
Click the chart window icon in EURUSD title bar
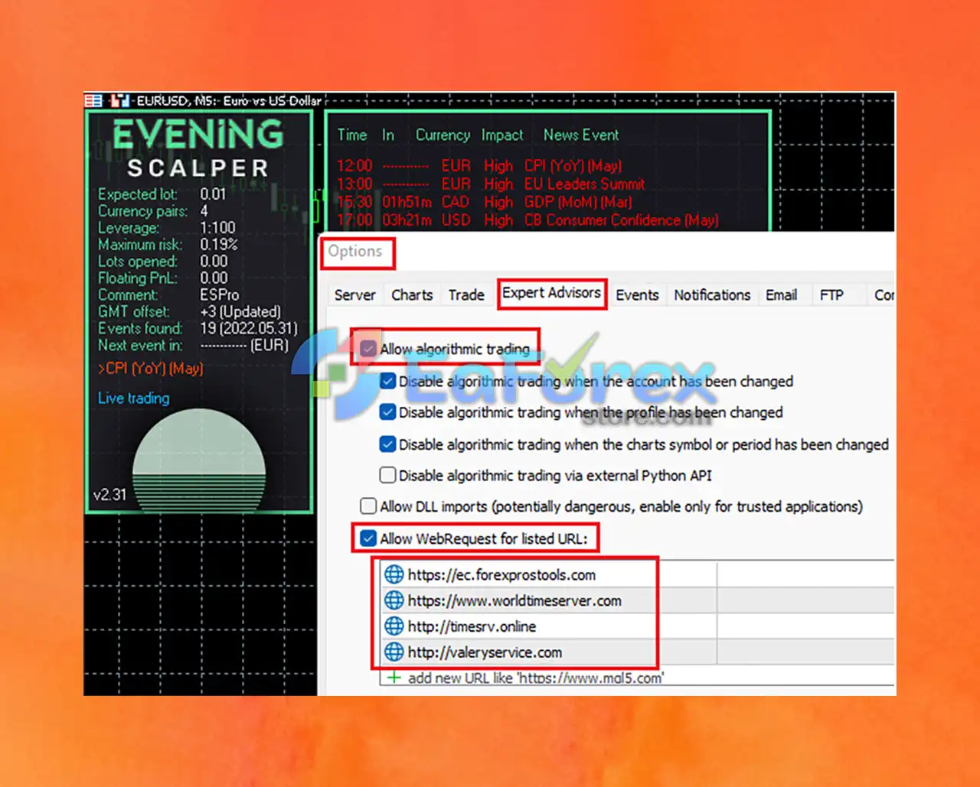93,100
